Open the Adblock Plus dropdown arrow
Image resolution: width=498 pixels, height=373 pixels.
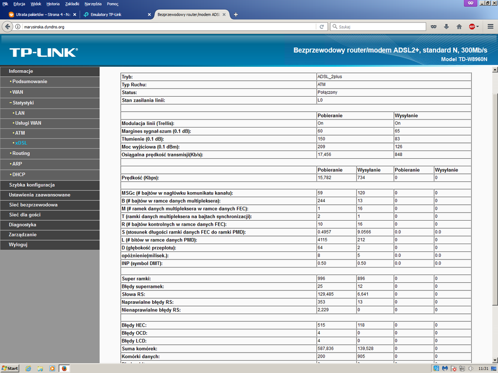[478, 27]
